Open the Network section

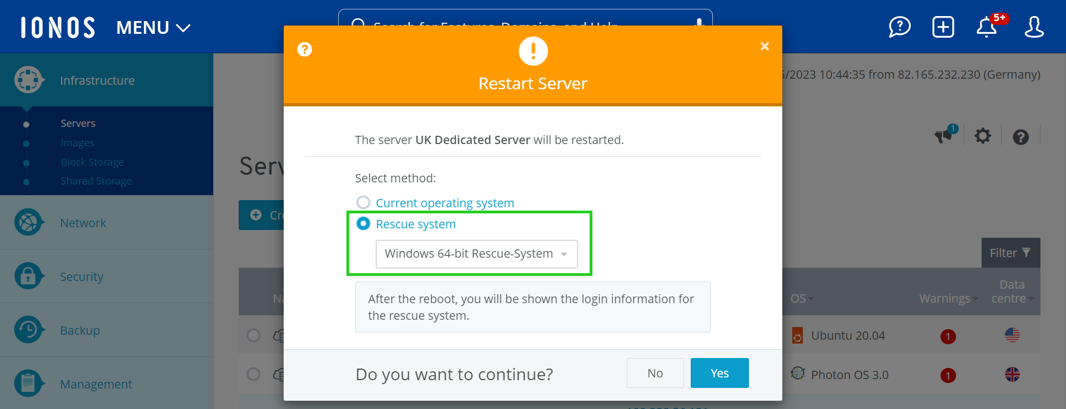83,223
